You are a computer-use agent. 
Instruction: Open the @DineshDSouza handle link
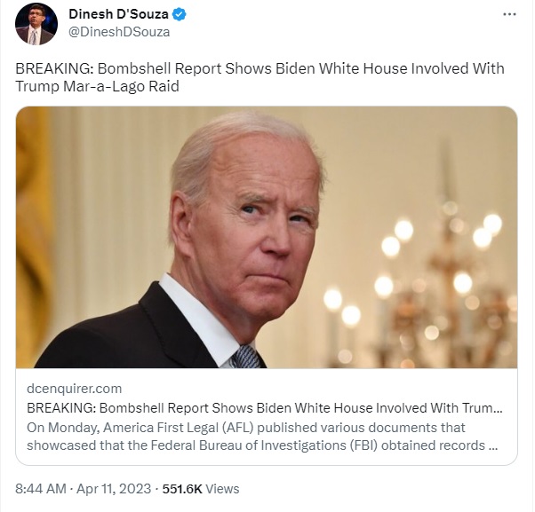tap(119, 32)
